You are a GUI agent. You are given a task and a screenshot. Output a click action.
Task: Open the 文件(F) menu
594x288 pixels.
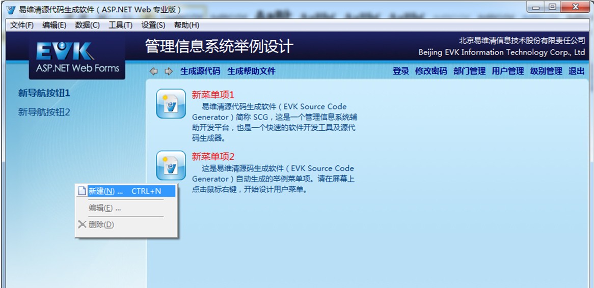[22, 25]
